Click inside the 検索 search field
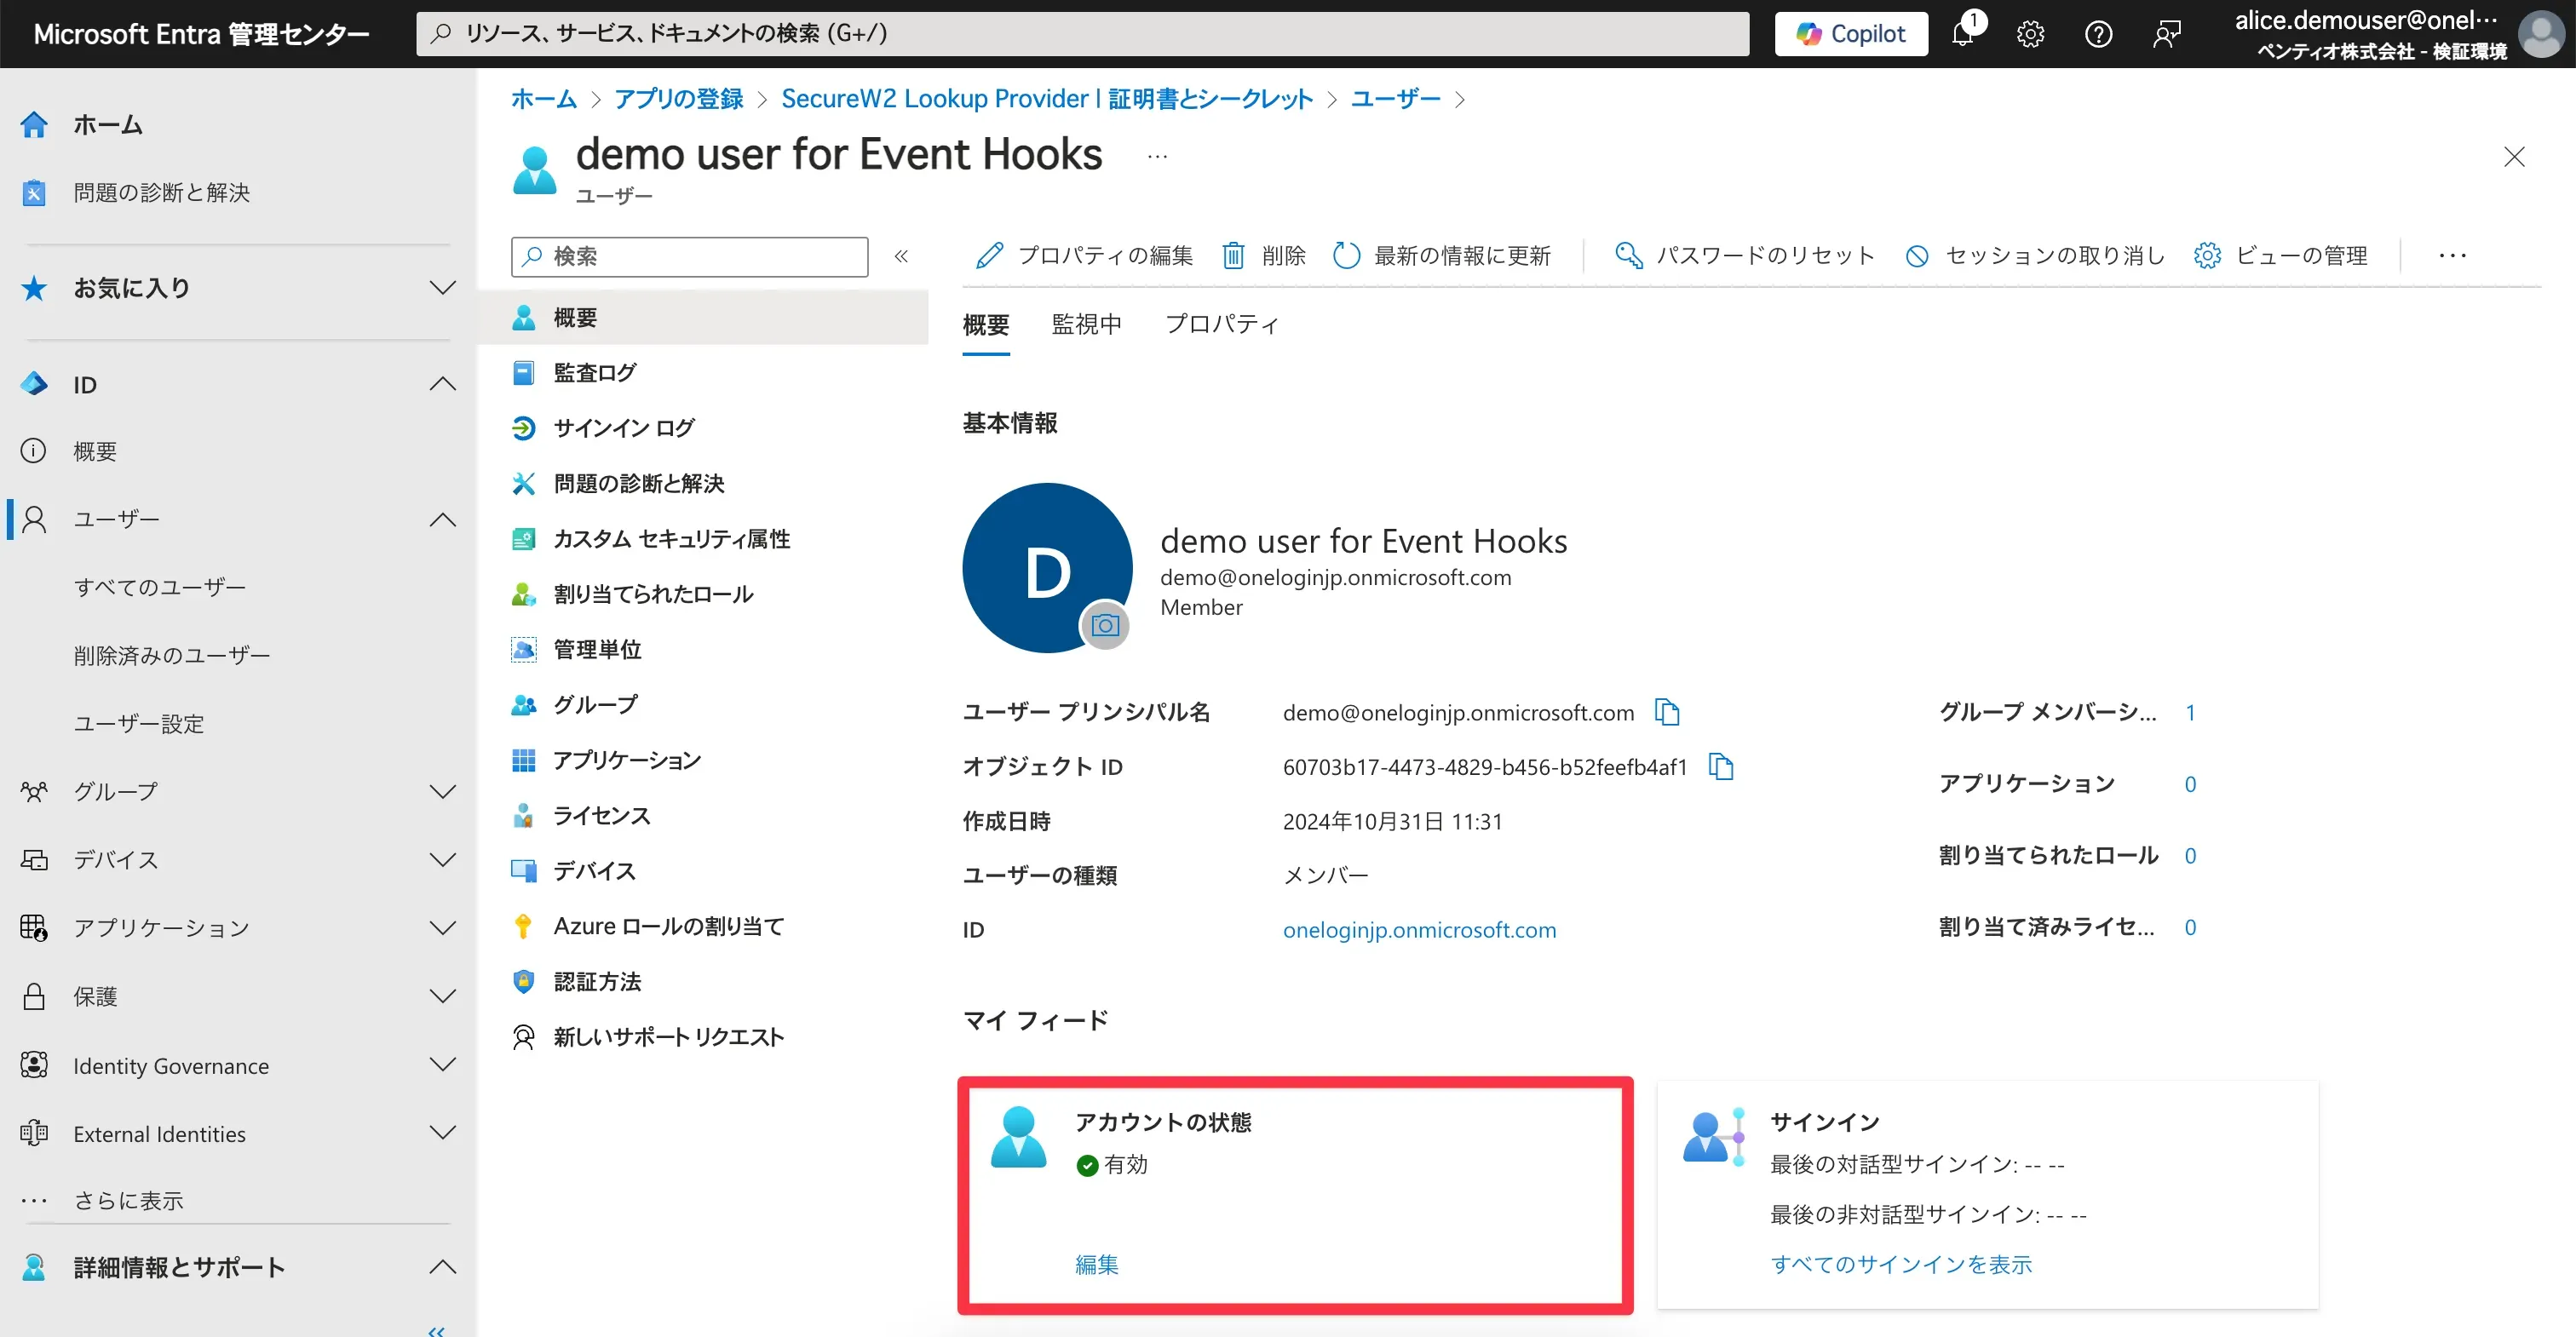The image size is (2576, 1337). pyautogui.click(x=688, y=256)
